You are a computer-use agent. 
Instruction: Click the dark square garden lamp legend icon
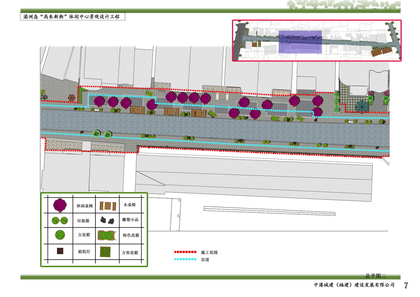60,251
